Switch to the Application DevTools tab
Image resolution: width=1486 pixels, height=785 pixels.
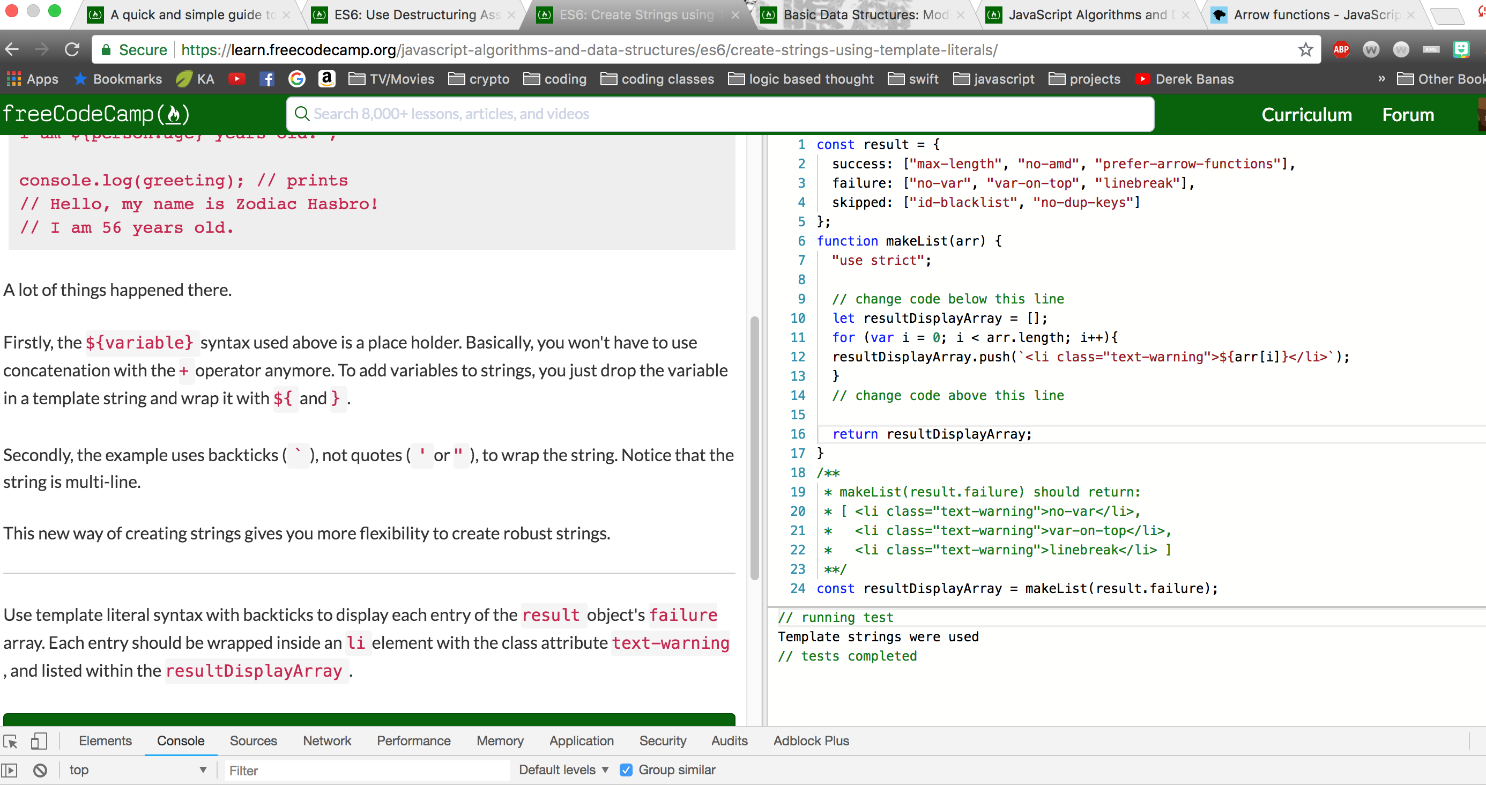coord(581,741)
